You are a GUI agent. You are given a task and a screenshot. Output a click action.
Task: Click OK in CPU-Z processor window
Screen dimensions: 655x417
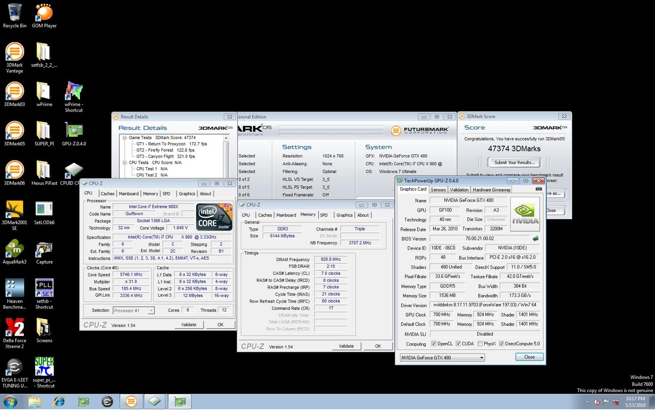(x=220, y=325)
